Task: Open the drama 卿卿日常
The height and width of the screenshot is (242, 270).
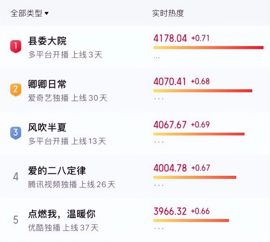Action: coord(47,84)
